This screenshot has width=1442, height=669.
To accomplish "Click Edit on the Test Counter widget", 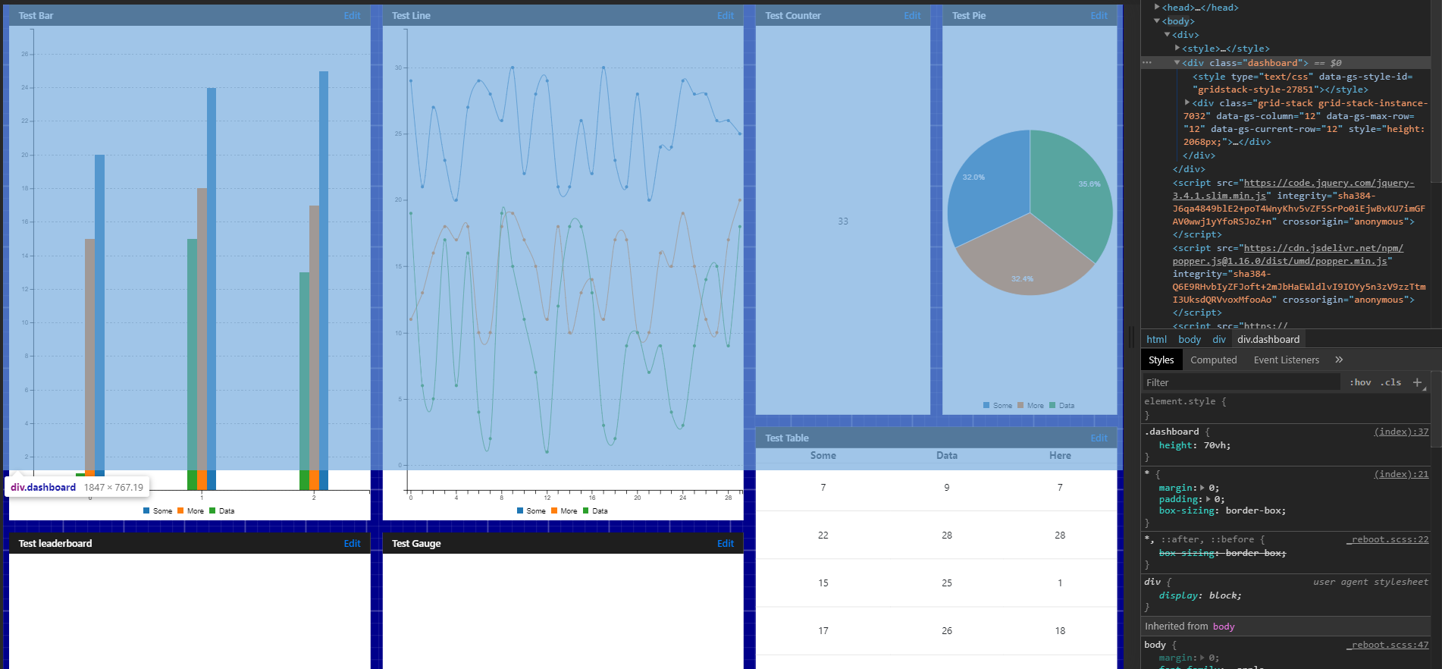I will pos(912,15).
